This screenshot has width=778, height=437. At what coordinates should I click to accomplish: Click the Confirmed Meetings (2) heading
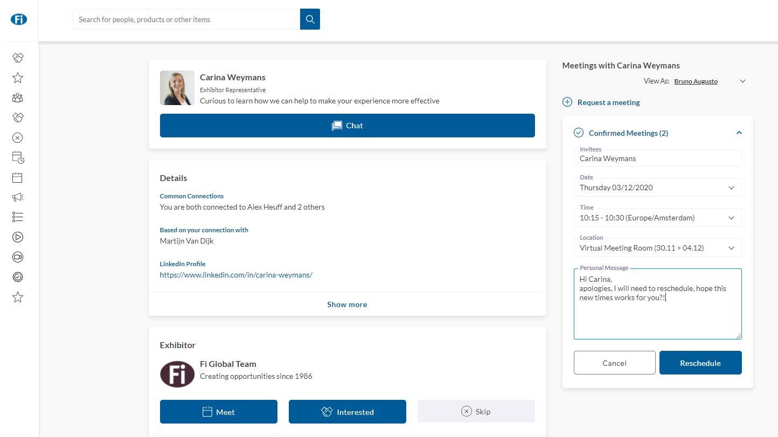[628, 133]
